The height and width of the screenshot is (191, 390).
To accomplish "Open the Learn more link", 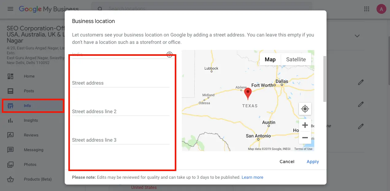I will click(252, 177).
